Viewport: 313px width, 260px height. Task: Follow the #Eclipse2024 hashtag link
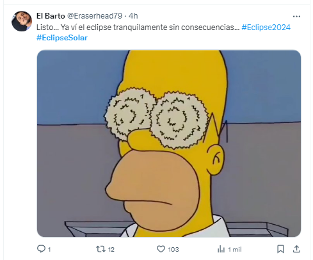coord(266,28)
